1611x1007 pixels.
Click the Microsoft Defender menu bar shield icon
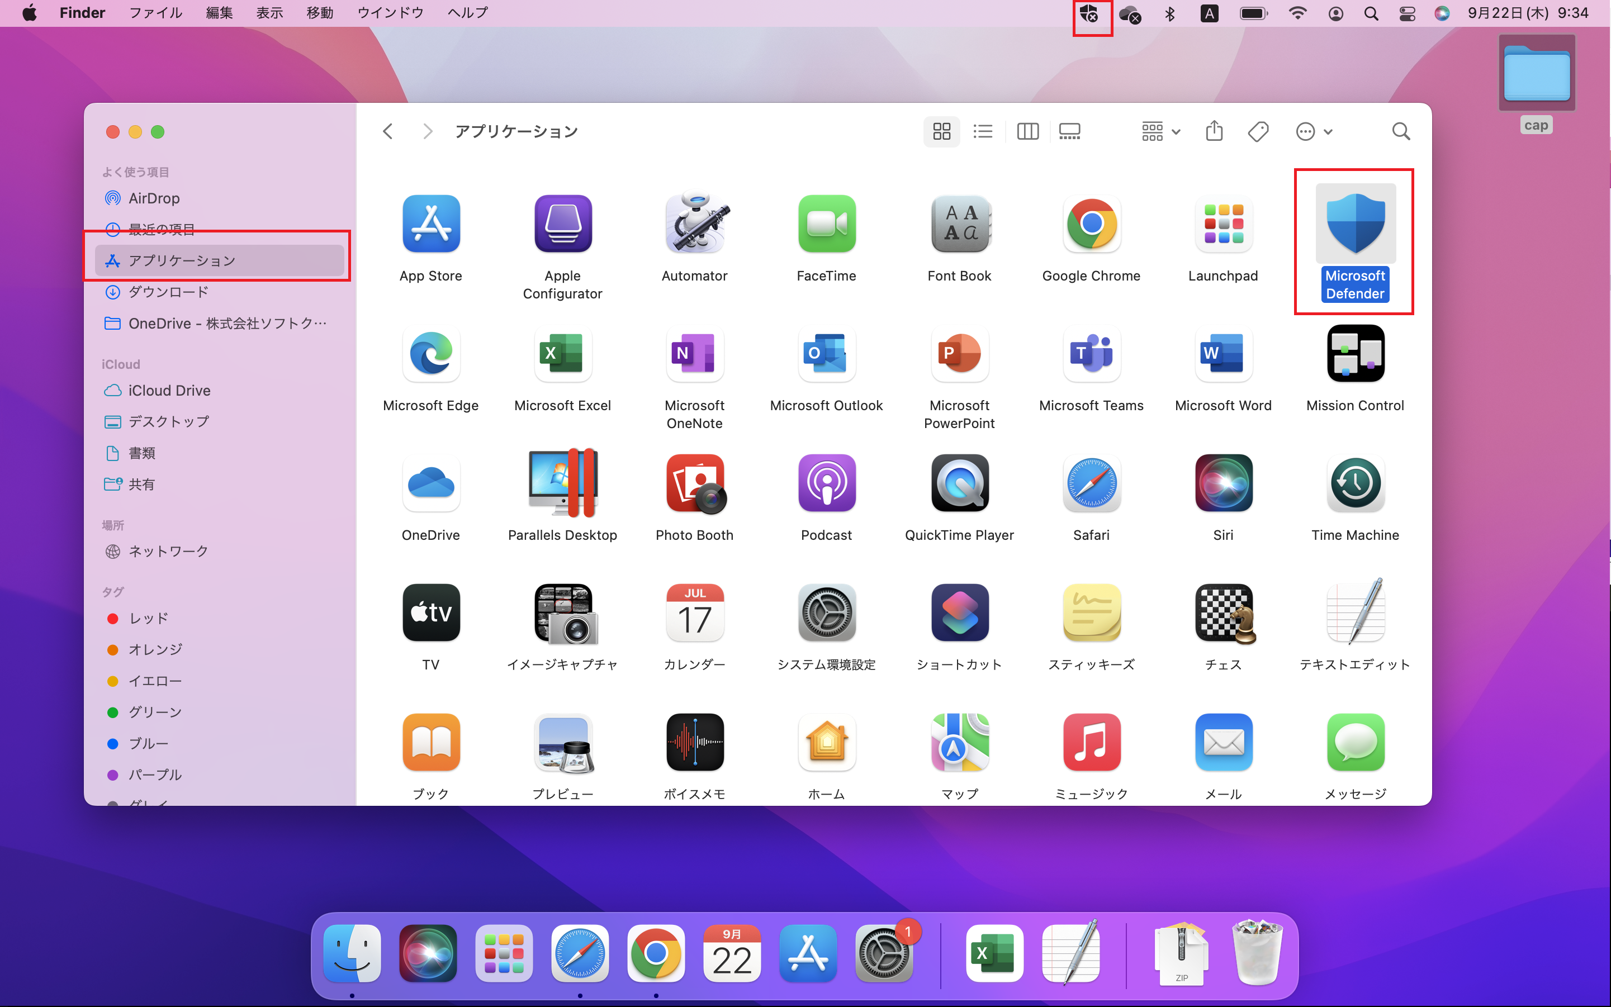[1089, 13]
